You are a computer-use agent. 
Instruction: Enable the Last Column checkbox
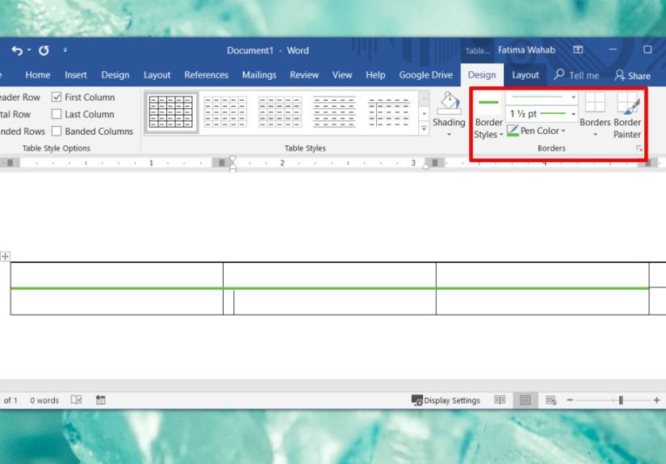tap(57, 115)
